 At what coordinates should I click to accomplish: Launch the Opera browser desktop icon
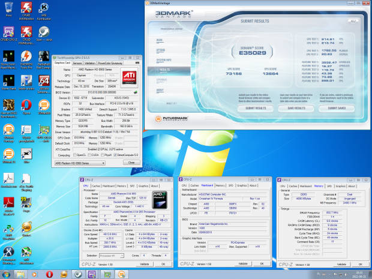coord(26,104)
